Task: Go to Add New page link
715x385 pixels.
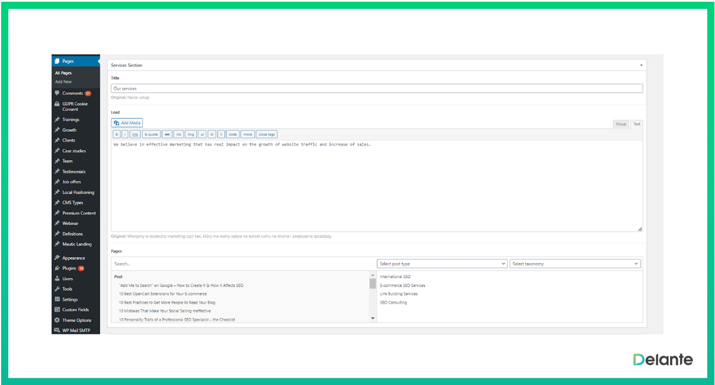Action: coord(63,82)
